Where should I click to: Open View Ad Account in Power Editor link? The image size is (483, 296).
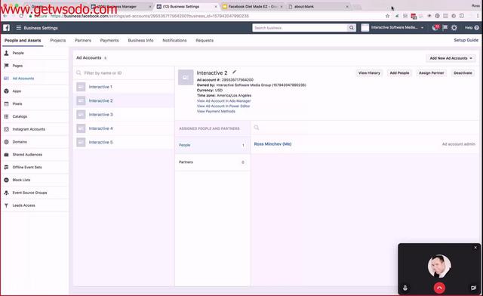[223, 106]
